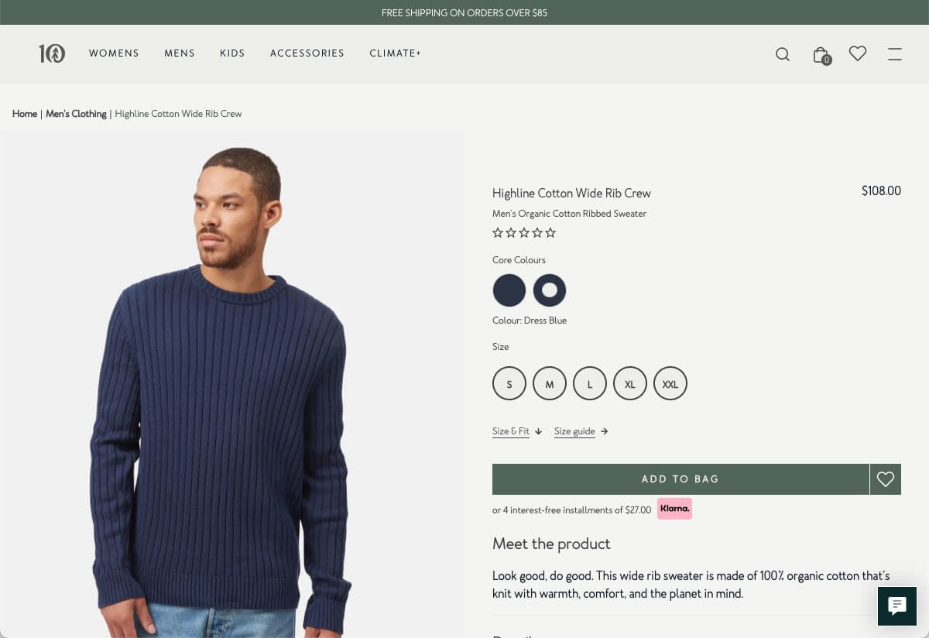Screen dimensions: 929x638
Task: Click the star rating row
Action: 524,233
